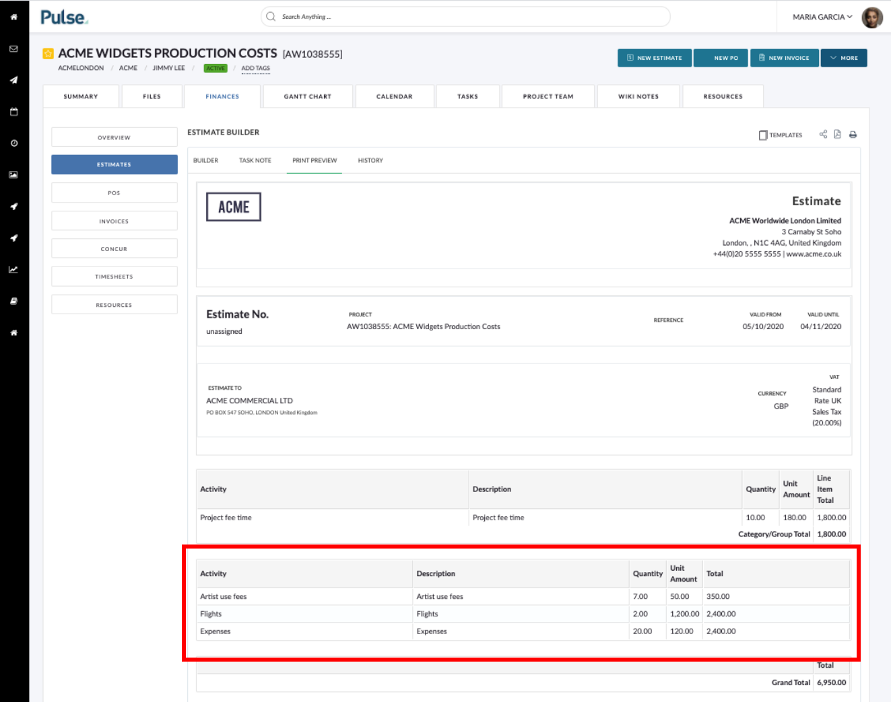
Task: Click Maria Garcia's profile avatar
Action: pyautogui.click(x=872, y=17)
